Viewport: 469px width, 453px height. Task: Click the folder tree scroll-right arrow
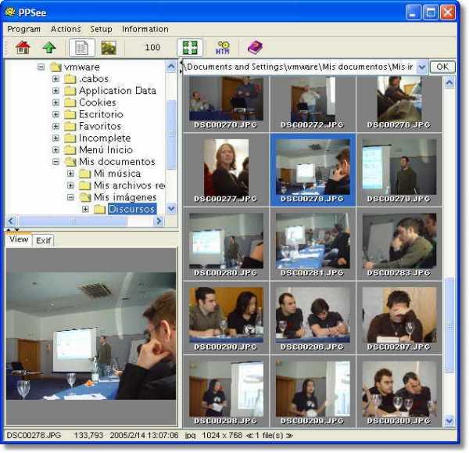coord(159,221)
